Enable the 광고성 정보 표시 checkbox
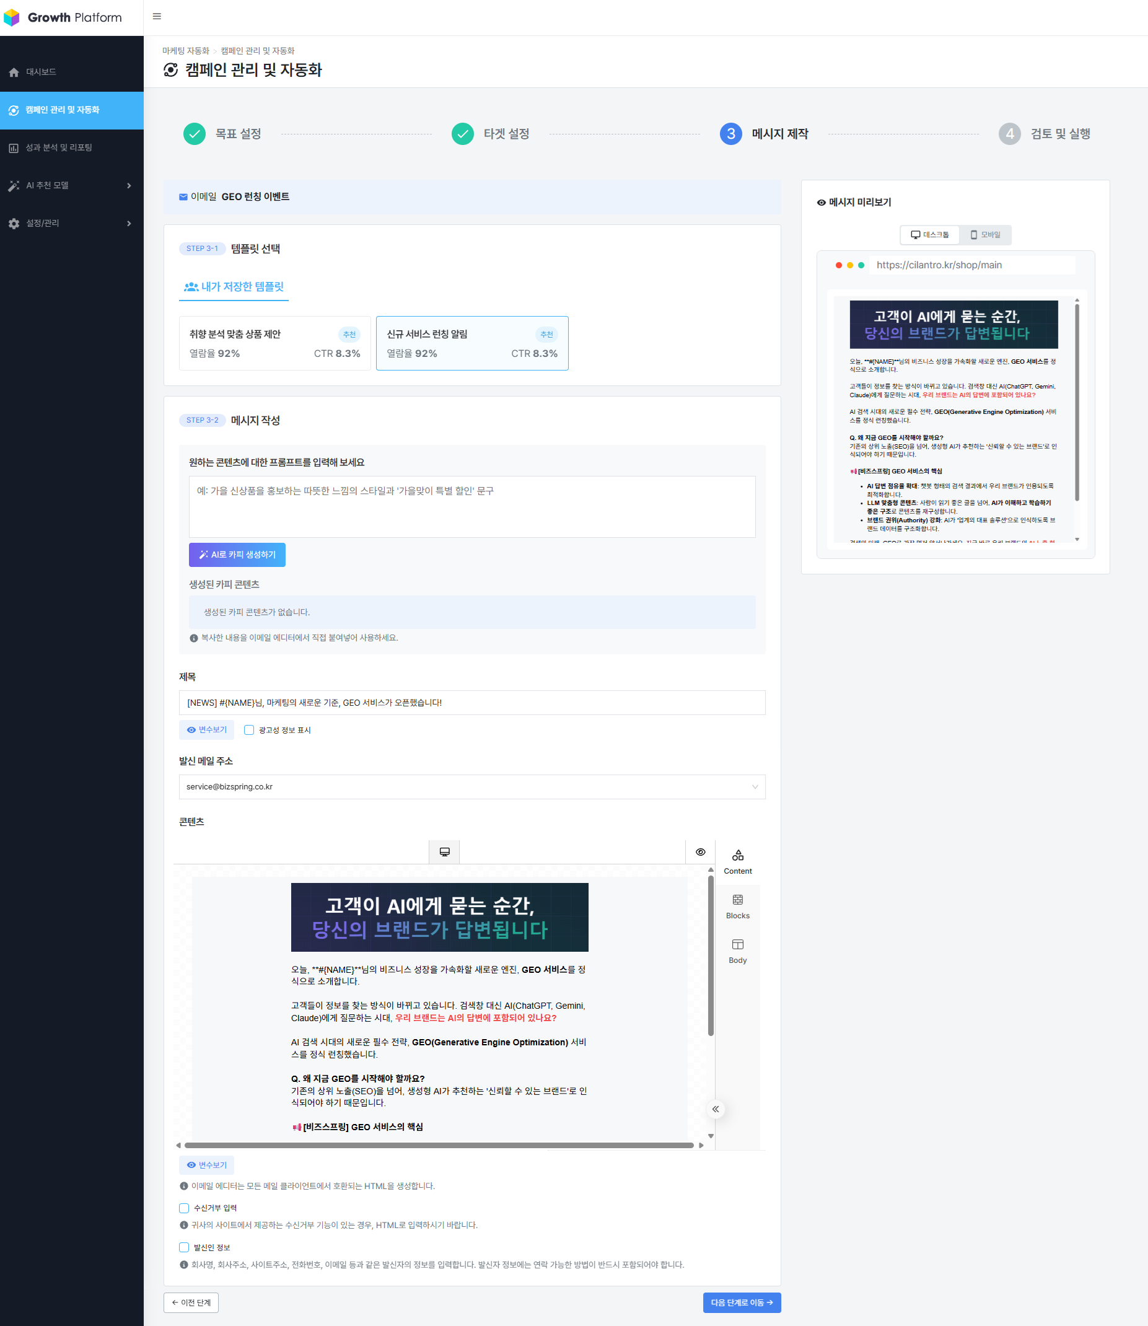1148x1326 pixels. pos(249,731)
